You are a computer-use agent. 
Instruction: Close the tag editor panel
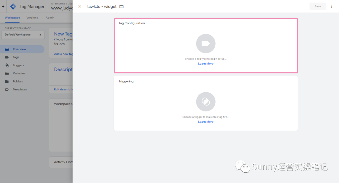(x=80, y=7)
